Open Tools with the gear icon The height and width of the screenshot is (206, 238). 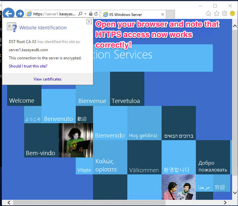pyautogui.click(x=225, y=13)
